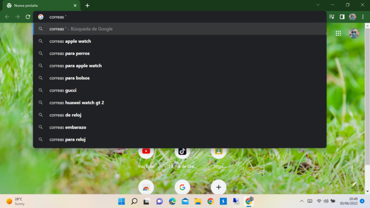Image resolution: width=370 pixels, height=208 pixels.
Task: Select "correas huawei watch gt 2" suggestion
Action: (77, 103)
